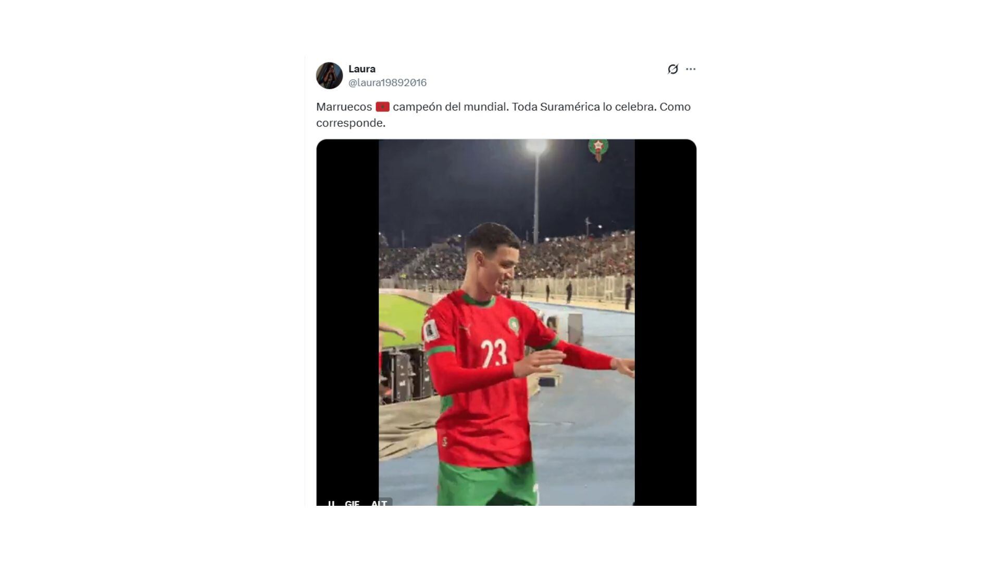Click the Grok explain-post icon

673,69
